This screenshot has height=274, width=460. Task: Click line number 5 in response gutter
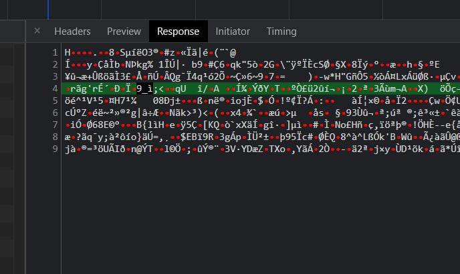click(55, 101)
